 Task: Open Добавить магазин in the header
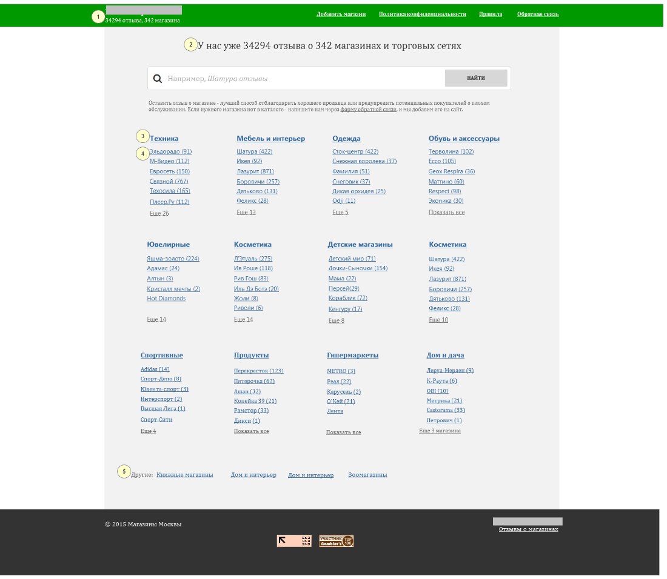(341, 14)
